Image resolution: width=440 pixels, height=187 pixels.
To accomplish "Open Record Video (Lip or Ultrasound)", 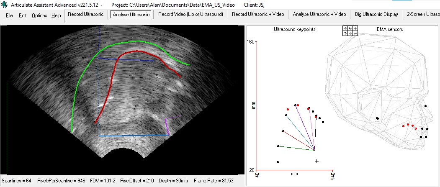I will [190, 14].
